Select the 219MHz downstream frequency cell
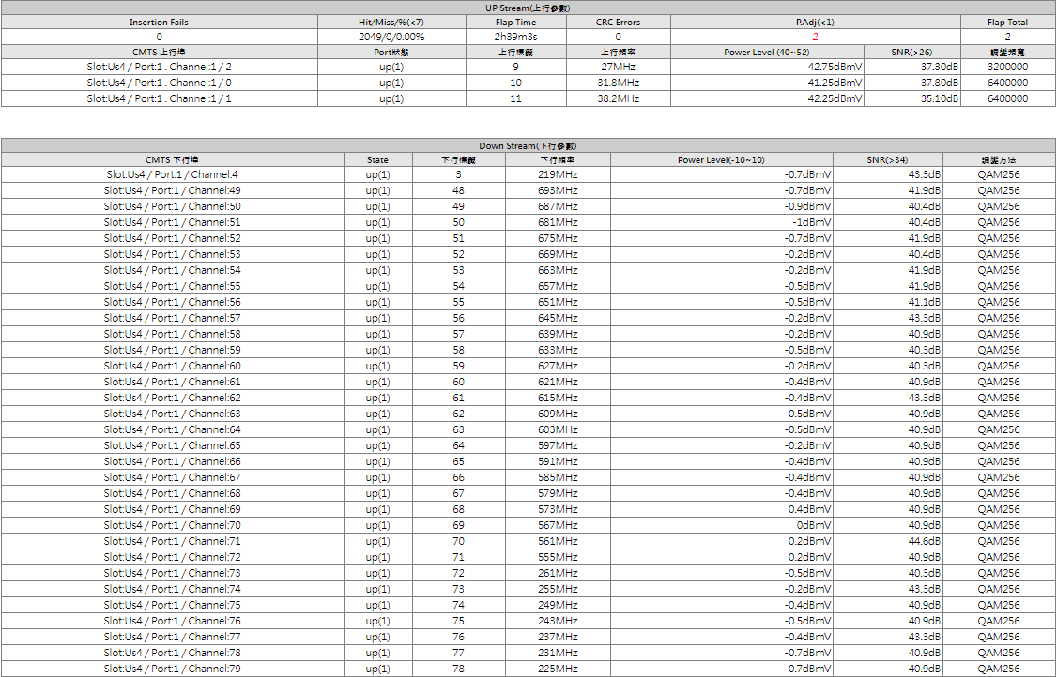 558,174
